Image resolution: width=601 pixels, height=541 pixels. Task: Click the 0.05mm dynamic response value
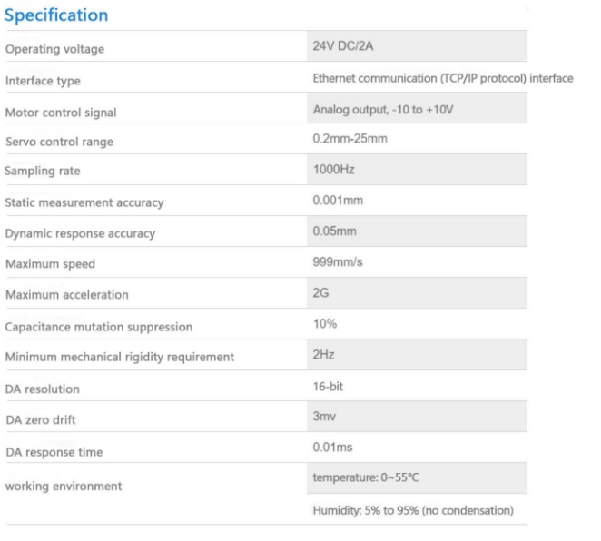click(334, 231)
